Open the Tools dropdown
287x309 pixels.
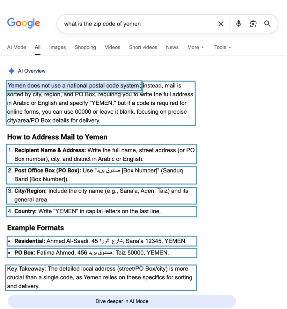pyautogui.click(x=223, y=47)
